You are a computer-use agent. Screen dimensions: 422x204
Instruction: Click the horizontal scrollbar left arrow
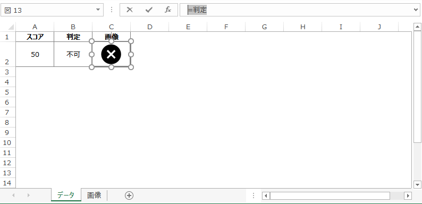(266, 195)
